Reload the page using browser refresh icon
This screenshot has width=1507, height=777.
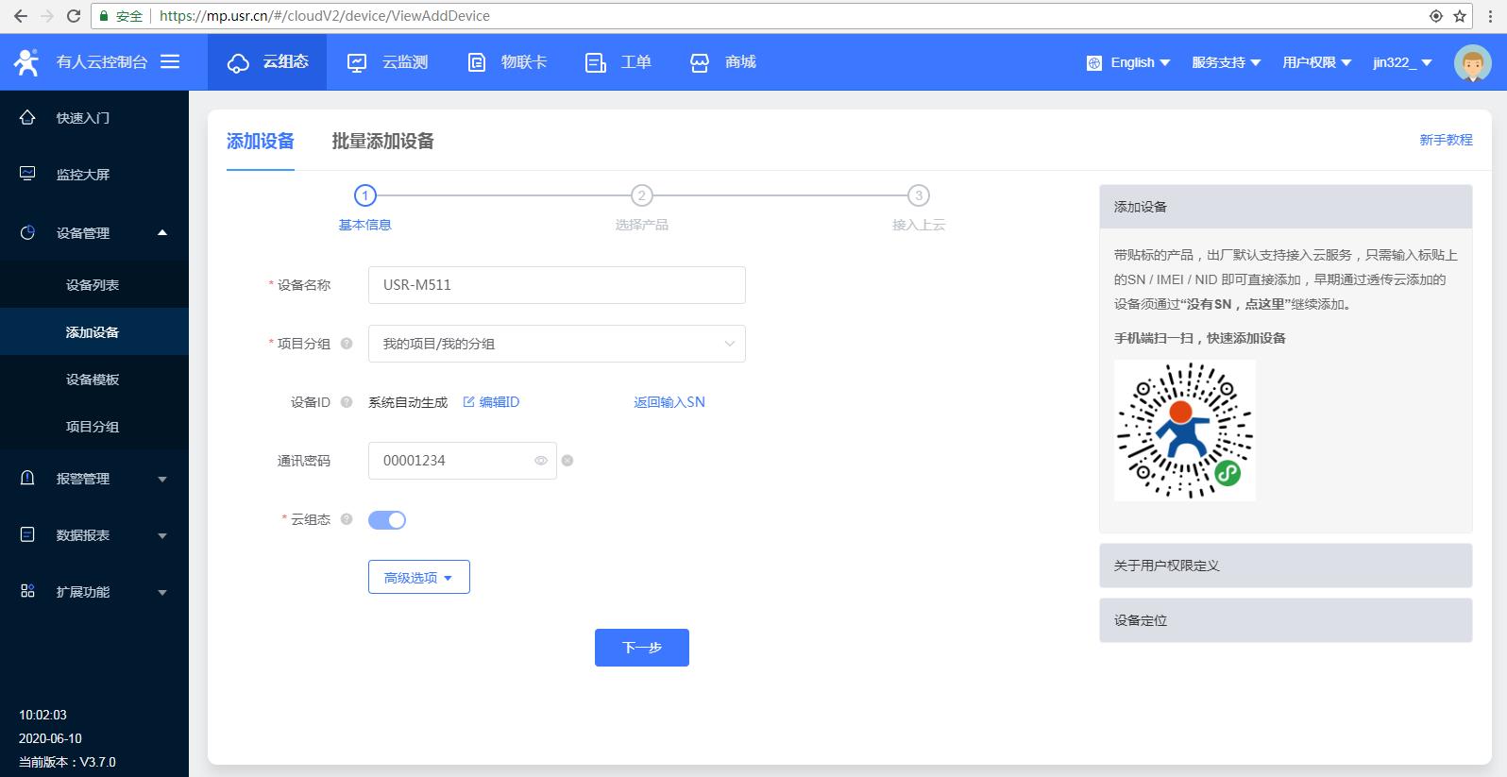click(74, 16)
